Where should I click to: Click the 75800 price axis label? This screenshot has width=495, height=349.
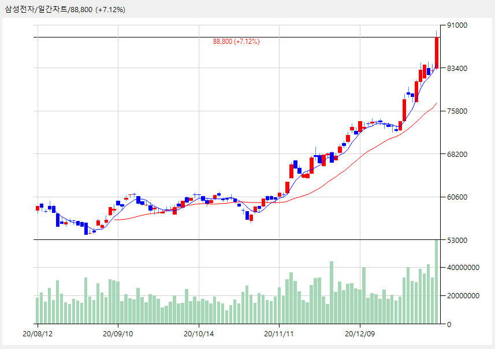(x=457, y=111)
